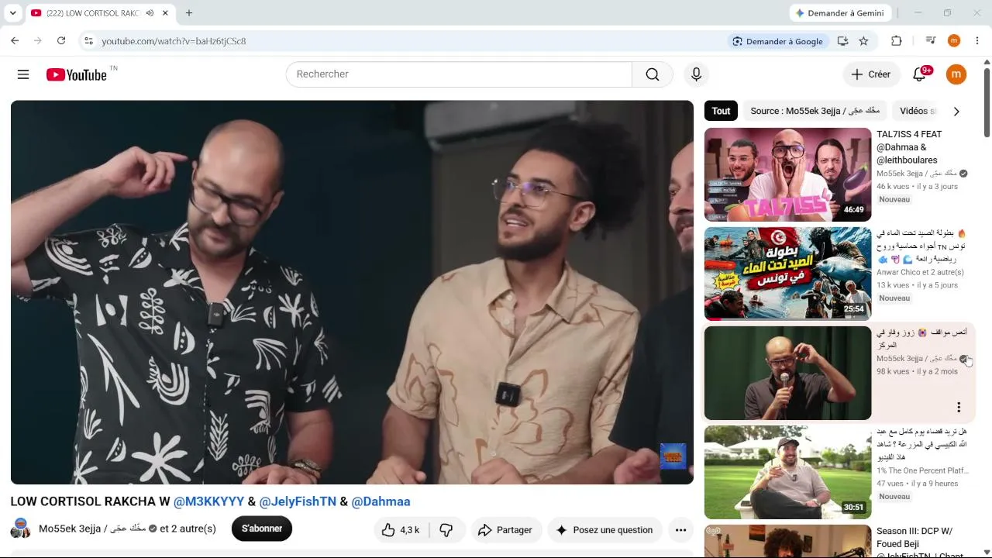
Task: Open the Créer button
Action: pos(870,74)
